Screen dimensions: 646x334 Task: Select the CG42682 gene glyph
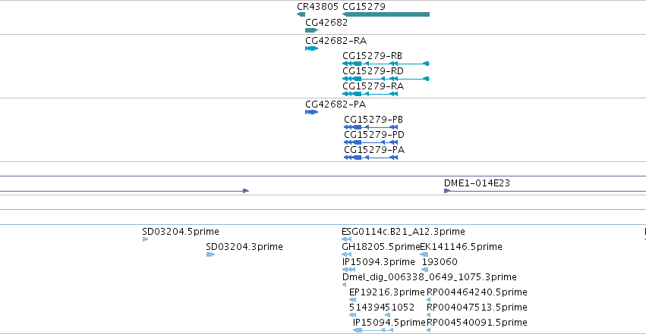[311, 30]
